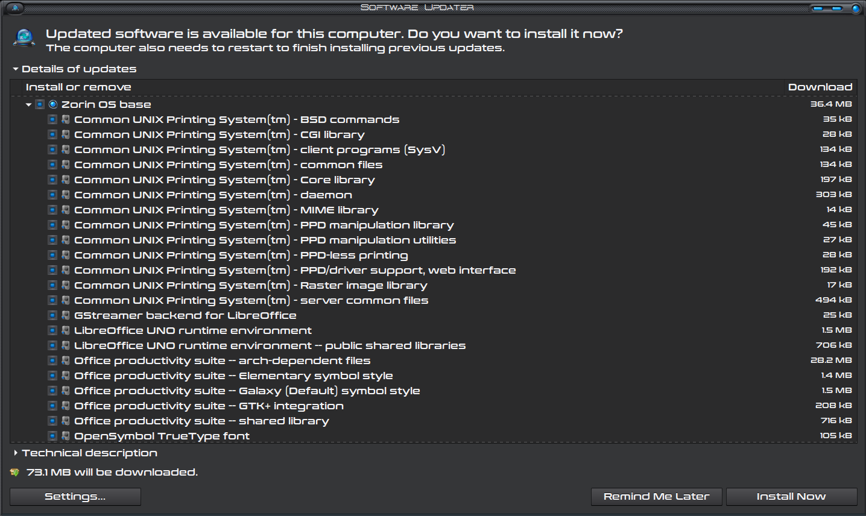This screenshot has height=516, width=866.
Task: Collapse the Details of updates section
Action: [x=16, y=69]
